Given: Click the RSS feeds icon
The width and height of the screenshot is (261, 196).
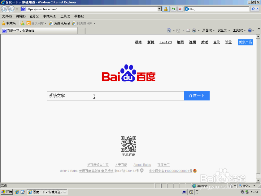Looking at the screenshot, I should [x=178, y=30].
